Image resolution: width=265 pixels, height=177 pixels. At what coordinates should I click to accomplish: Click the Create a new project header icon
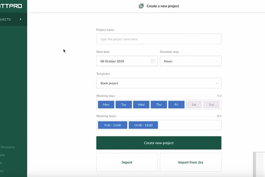click(x=141, y=6)
